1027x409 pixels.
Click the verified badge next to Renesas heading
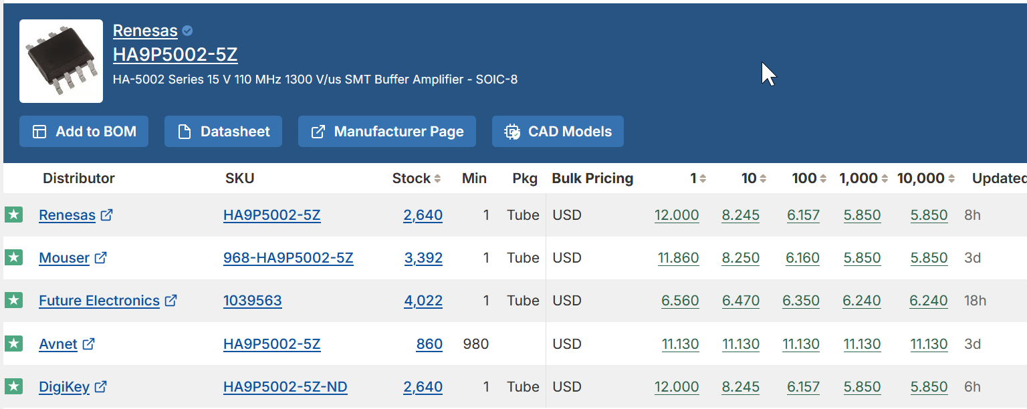coord(188,31)
